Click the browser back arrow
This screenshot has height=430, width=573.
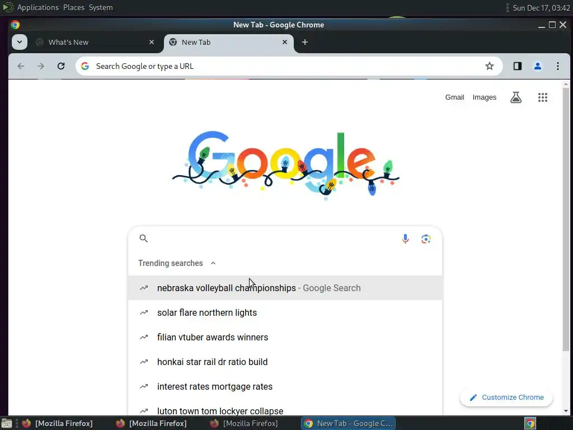21,66
